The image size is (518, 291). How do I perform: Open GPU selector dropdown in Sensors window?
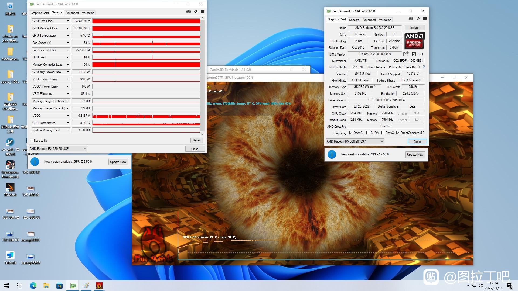58,149
